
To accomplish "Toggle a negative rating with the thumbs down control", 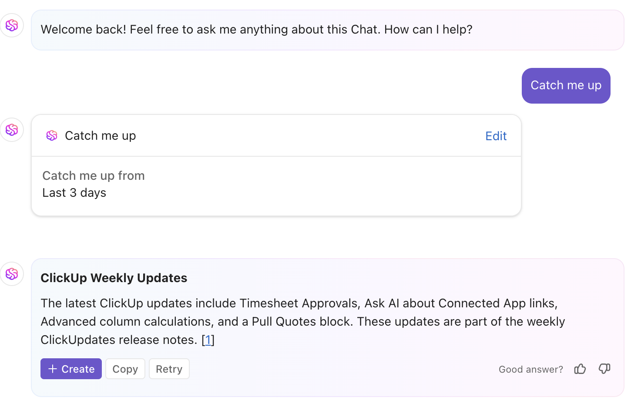I will [604, 369].
